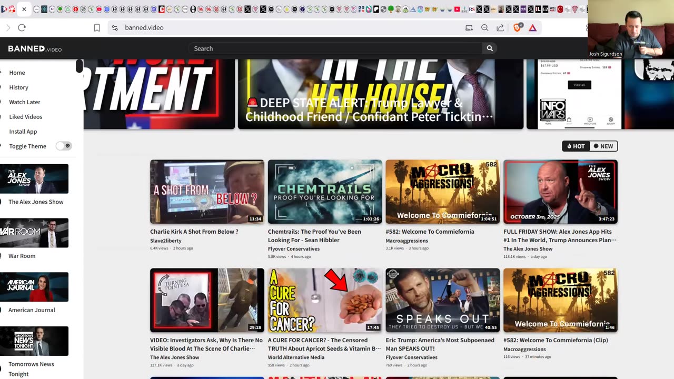Screen dimensions: 674x379
Task: Open 'Charlie Kirk A Shot From Below ?' title
Action: [194, 232]
